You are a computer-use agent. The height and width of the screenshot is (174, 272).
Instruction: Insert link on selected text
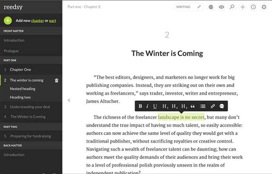[x=213, y=106]
